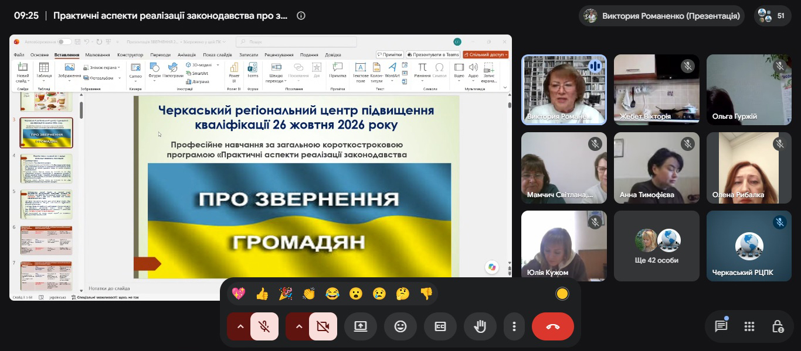Select slide 4 thumbnail
Image resolution: width=801 pixels, height=351 pixels.
pyautogui.click(x=46, y=168)
